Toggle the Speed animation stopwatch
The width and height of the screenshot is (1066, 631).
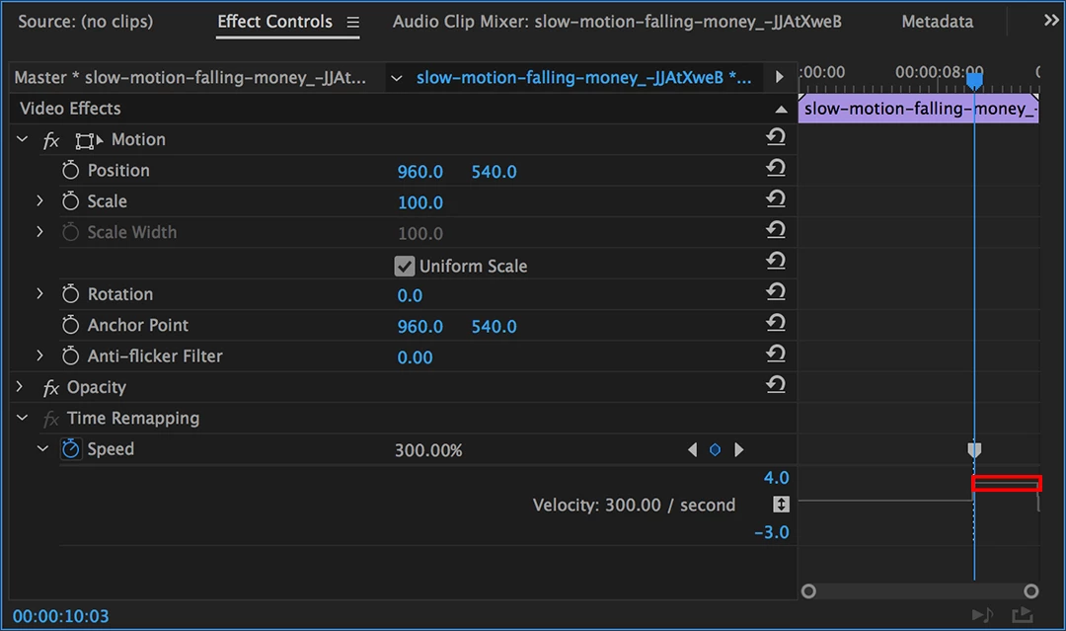point(71,448)
